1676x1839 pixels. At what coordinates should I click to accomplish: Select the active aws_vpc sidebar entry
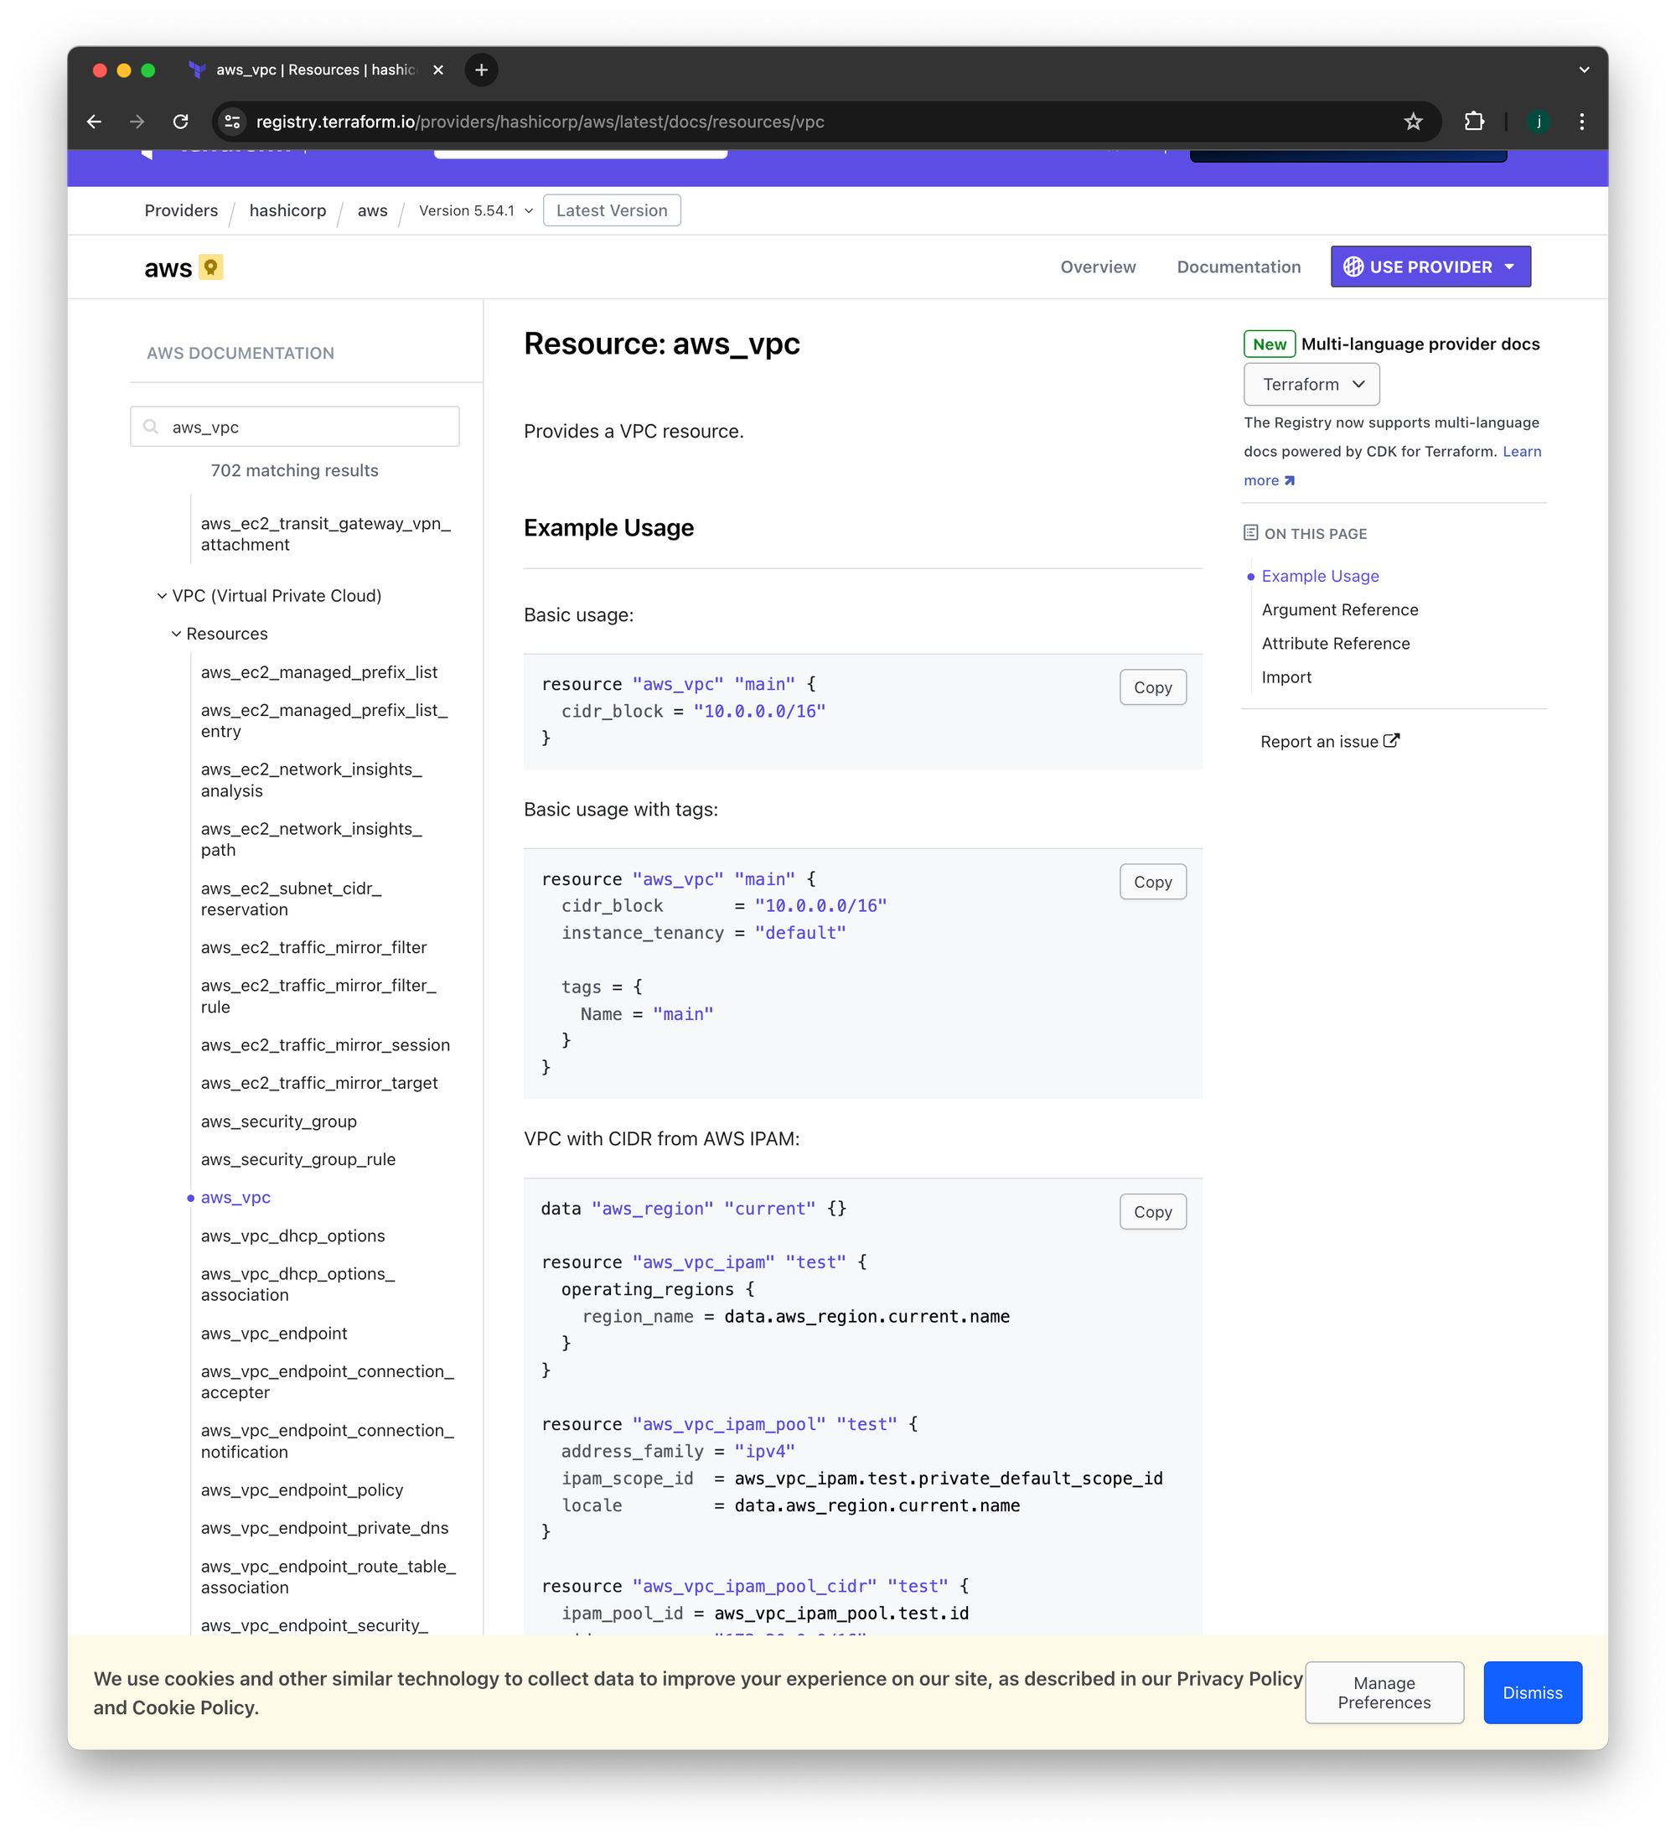point(235,1198)
